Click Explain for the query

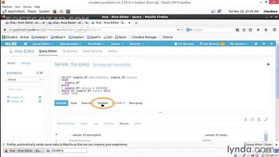pos(103,103)
